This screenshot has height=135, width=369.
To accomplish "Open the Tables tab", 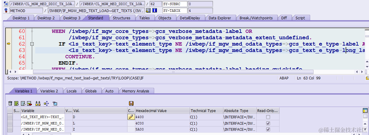I will (144, 18).
